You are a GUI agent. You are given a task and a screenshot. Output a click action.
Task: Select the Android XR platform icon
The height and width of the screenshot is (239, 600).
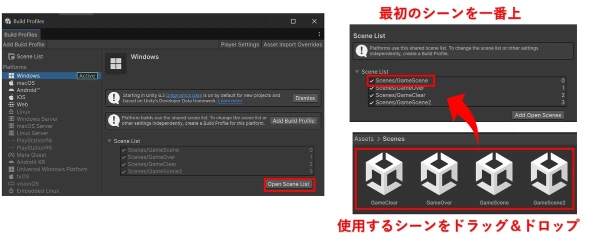(x=11, y=162)
